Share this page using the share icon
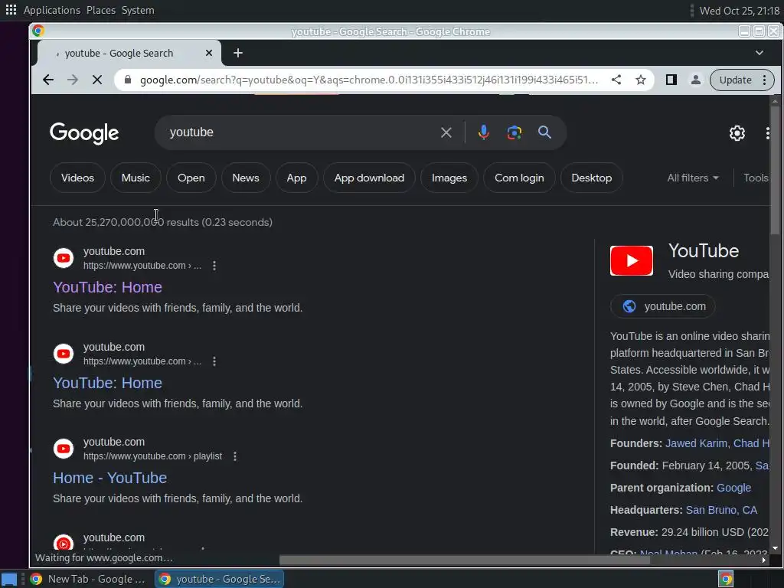Image resolution: width=784 pixels, height=588 pixels. [616, 80]
